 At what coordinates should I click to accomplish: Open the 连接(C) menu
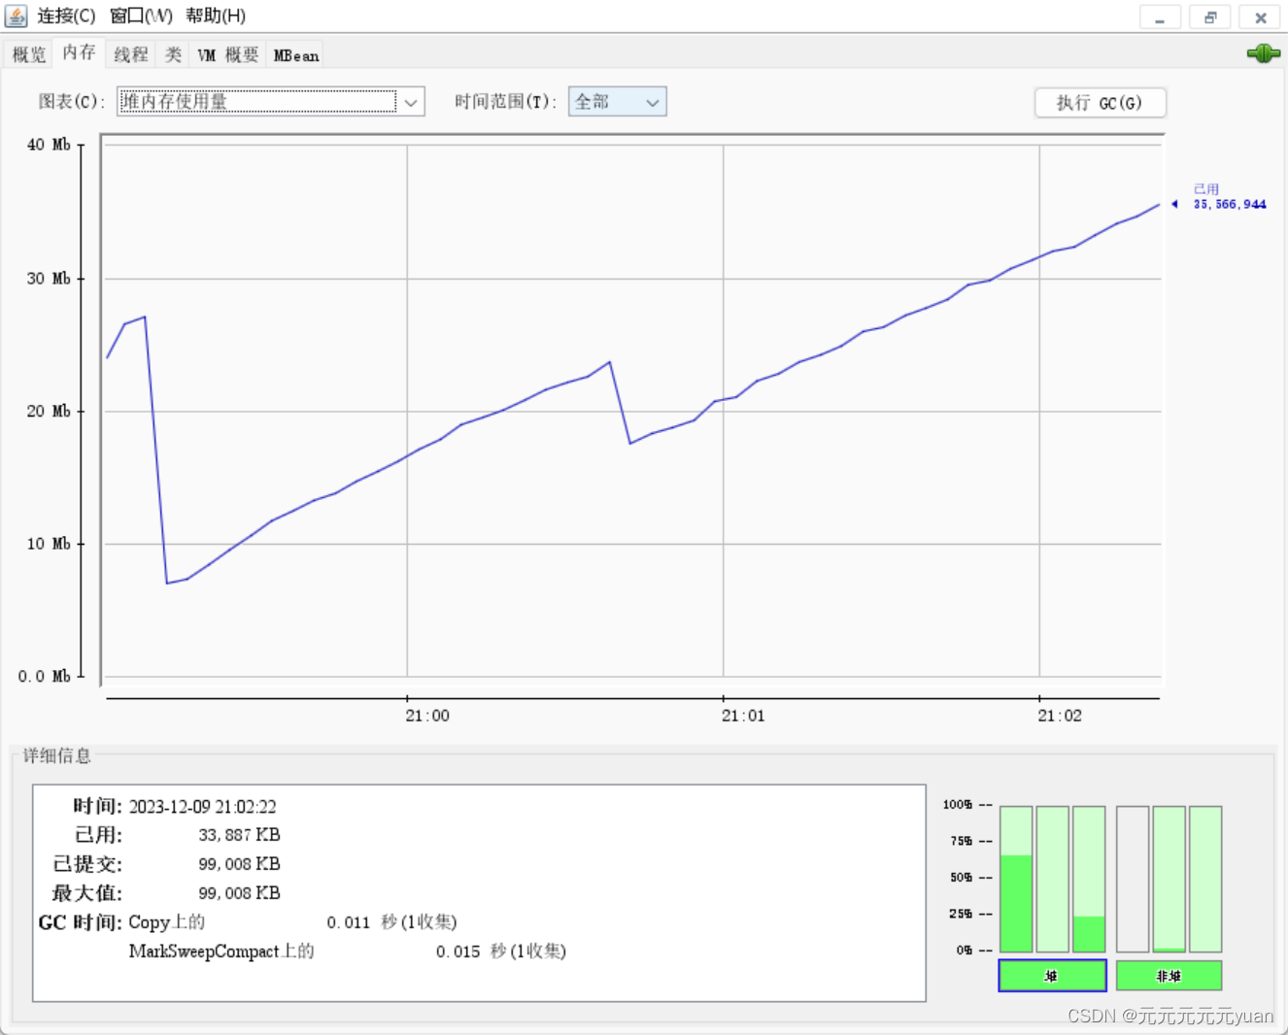pyautogui.click(x=66, y=16)
